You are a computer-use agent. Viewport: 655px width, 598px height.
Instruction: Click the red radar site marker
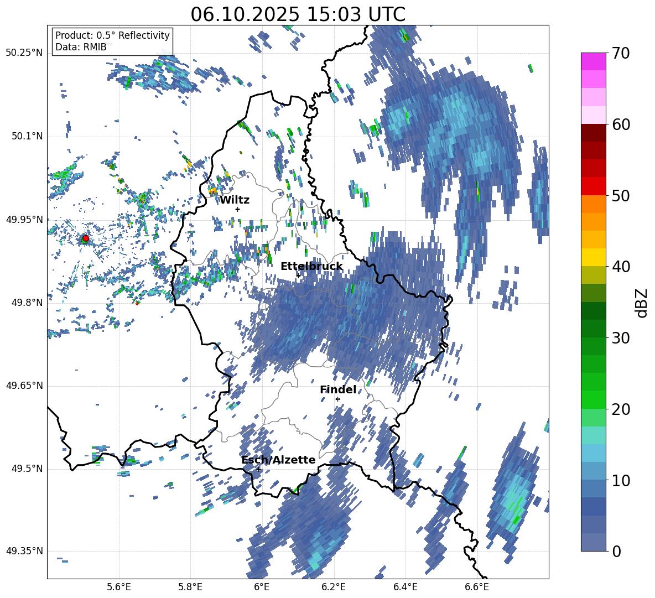point(85,238)
